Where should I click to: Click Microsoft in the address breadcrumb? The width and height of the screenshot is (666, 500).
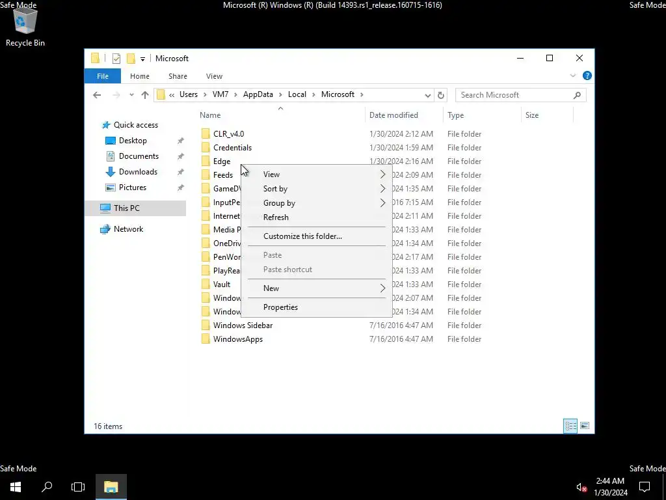point(338,94)
